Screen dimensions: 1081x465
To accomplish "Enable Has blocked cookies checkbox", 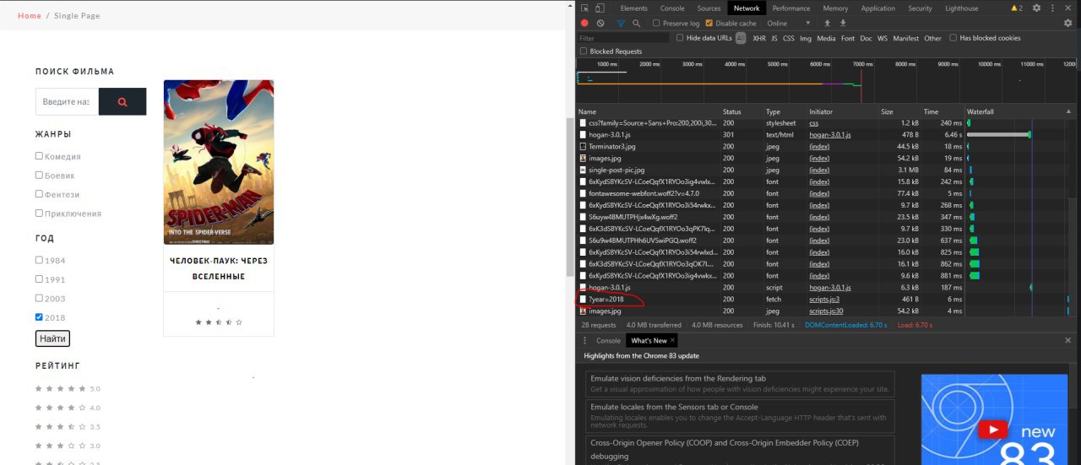I will (953, 38).
